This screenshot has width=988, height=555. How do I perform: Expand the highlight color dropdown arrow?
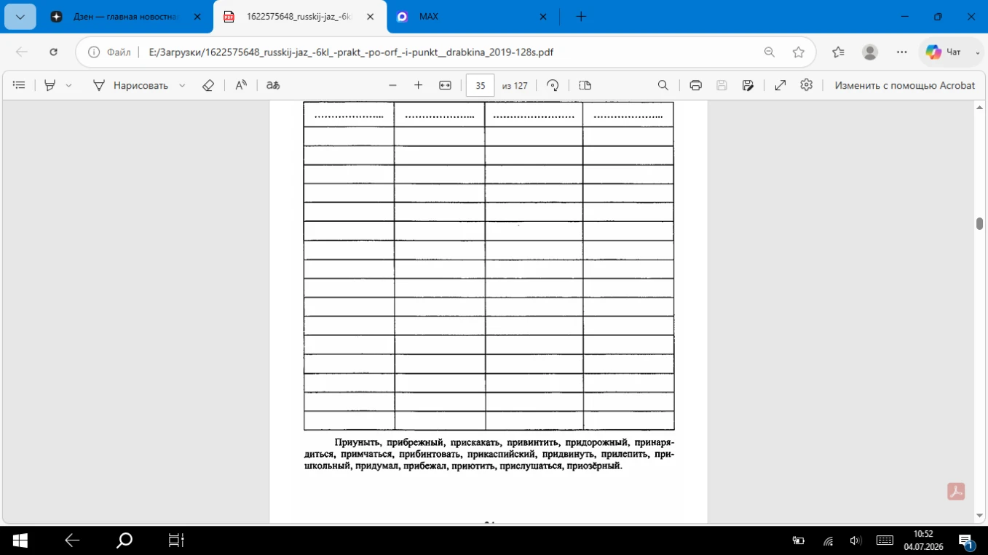[68, 85]
